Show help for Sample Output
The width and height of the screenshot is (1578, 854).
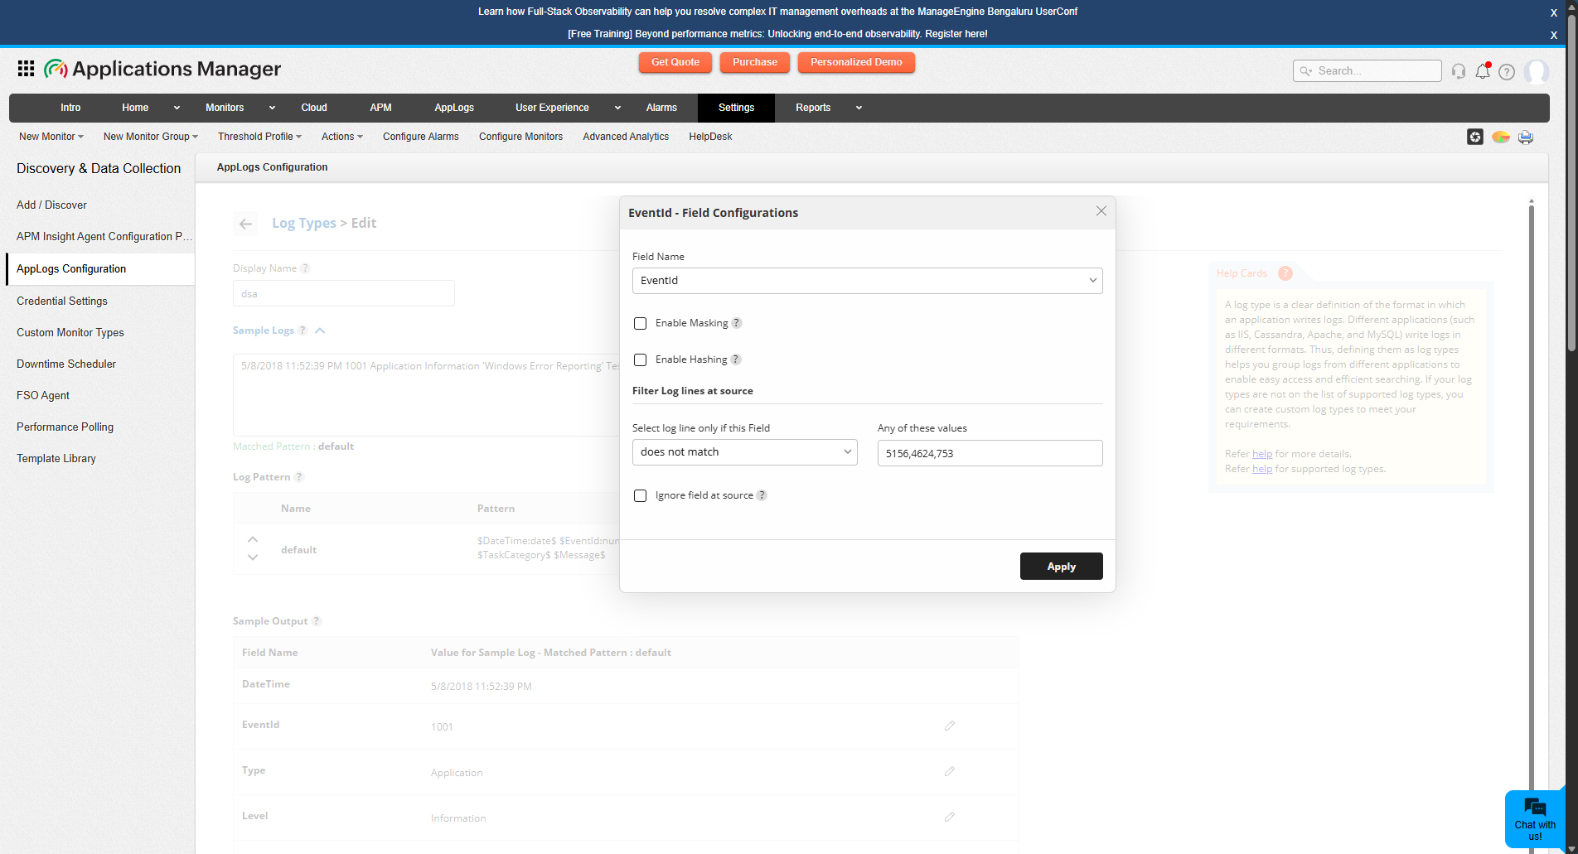pyautogui.click(x=317, y=621)
